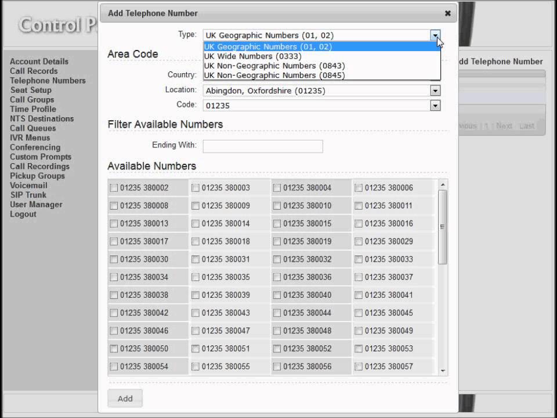Tick checkbox for 01235 380006

pyautogui.click(x=359, y=188)
